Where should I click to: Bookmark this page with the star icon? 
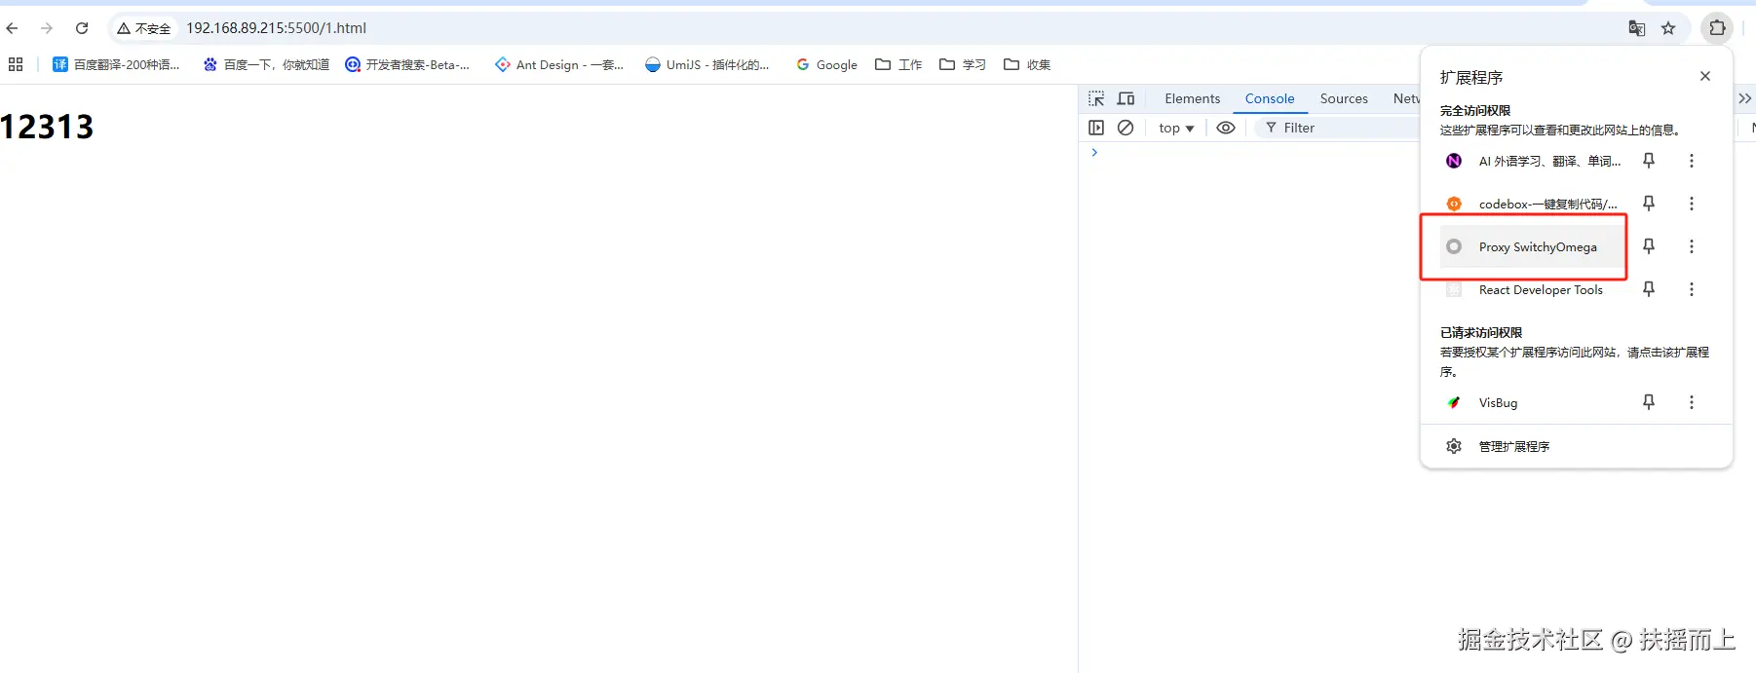[1668, 28]
